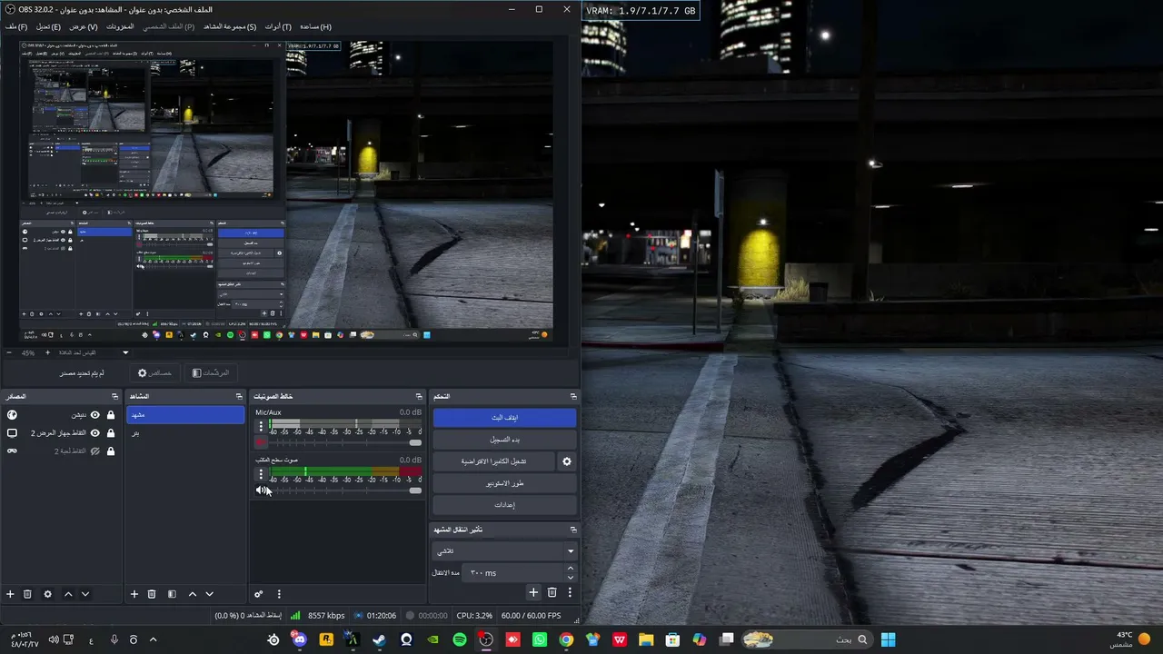Zoom in the preview with plus
This screenshot has height=654, width=1163.
[x=48, y=352]
